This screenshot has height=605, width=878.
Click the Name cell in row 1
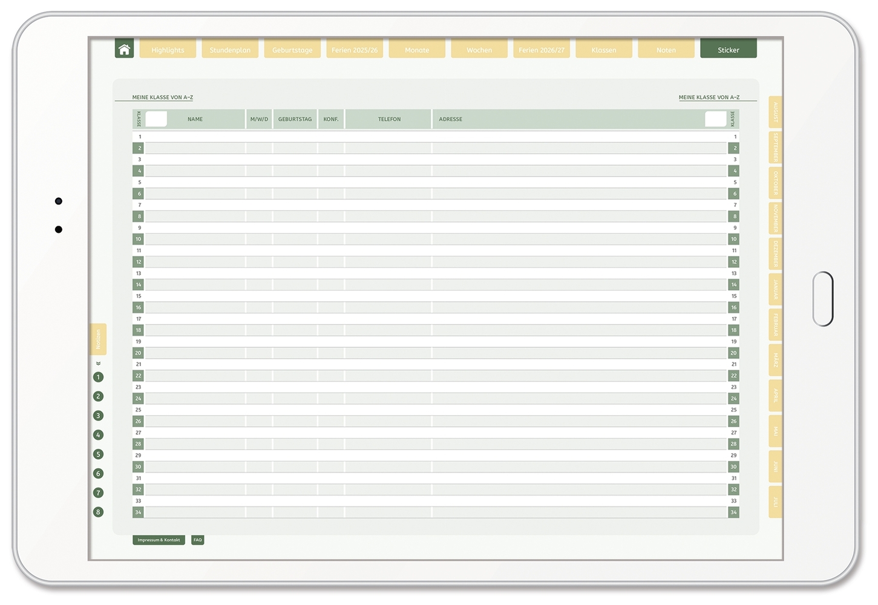tap(195, 137)
